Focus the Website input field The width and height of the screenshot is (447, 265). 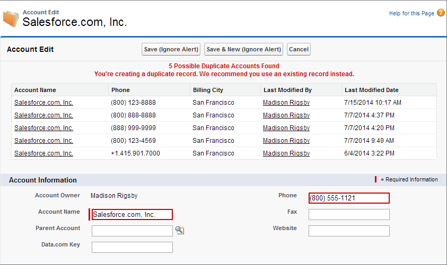pyautogui.click(x=349, y=231)
